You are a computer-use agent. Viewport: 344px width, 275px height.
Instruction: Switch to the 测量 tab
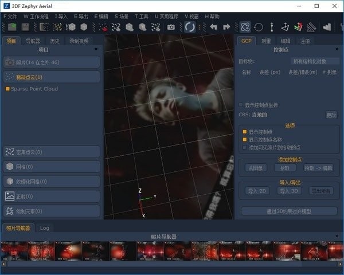point(266,41)
